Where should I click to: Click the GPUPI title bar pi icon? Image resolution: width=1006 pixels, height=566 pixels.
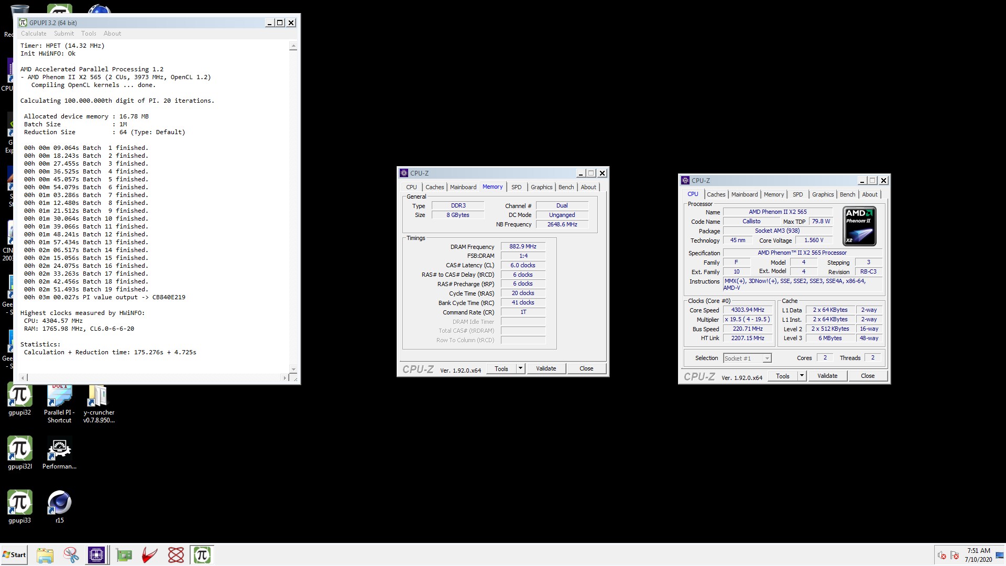pos(23,23)
